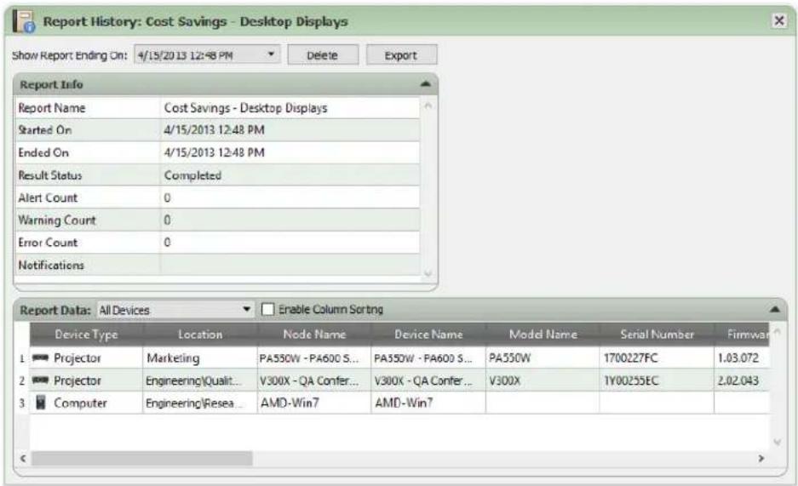Select the V300X - QA Confer... node name cell

pyautogui.click(x=314, y=380)
